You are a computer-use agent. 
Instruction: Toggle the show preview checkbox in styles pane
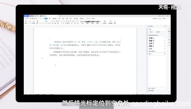[x=149, y=91]
